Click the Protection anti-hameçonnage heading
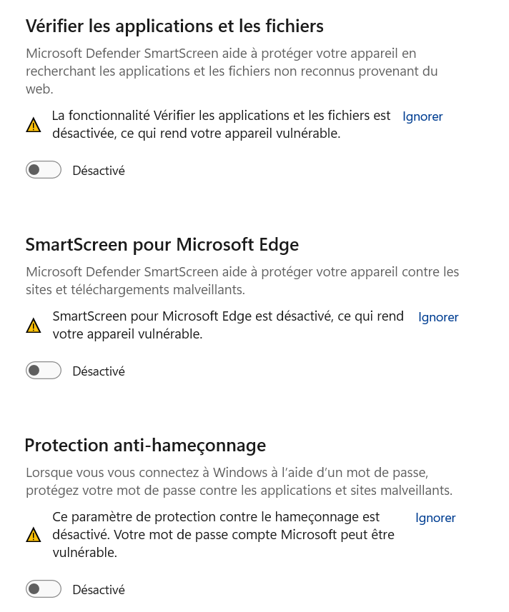 [x=145, y=446]
